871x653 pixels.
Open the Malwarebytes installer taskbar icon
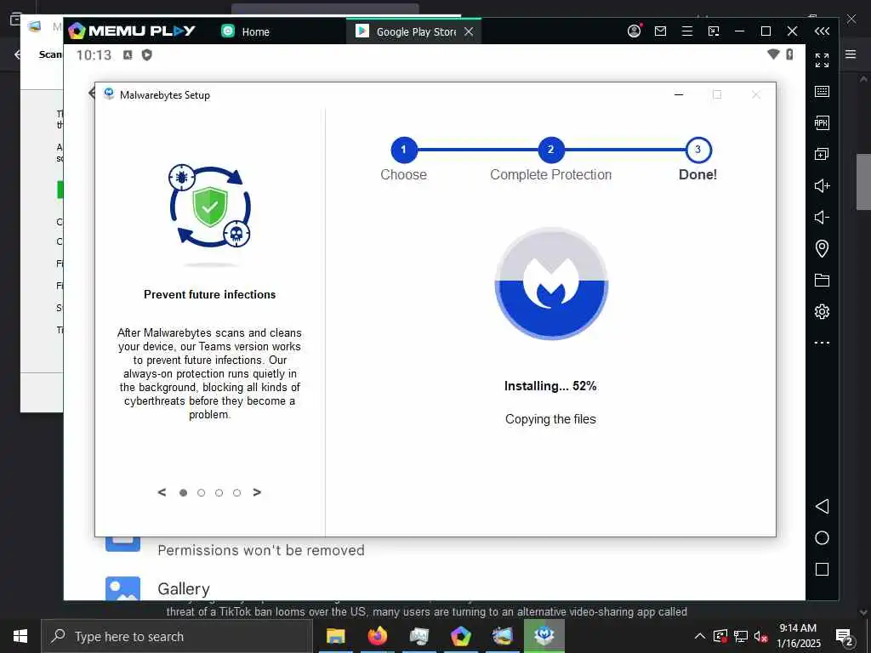tap(544, 636)
